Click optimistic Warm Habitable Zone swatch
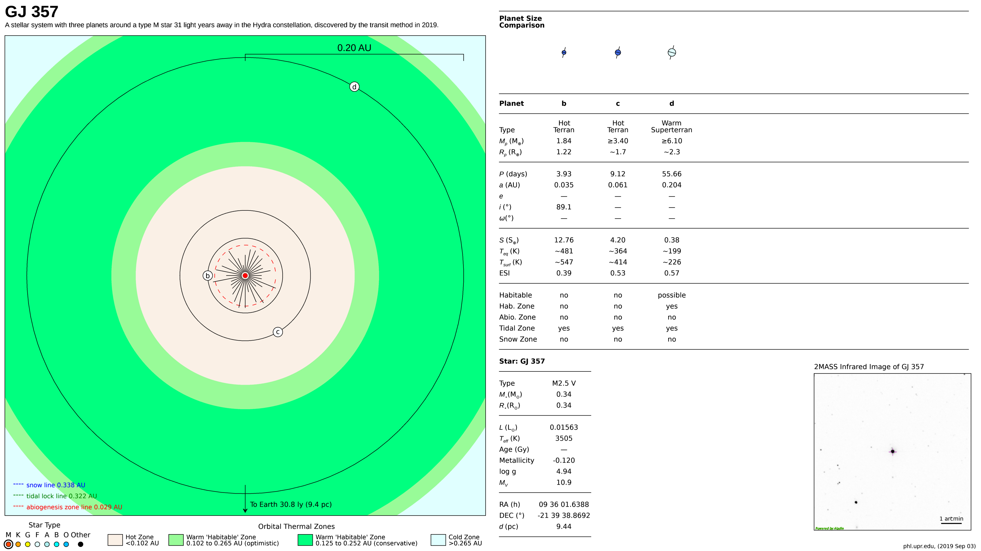The width and height of the screenshot is (981, 551). point(176,540)
